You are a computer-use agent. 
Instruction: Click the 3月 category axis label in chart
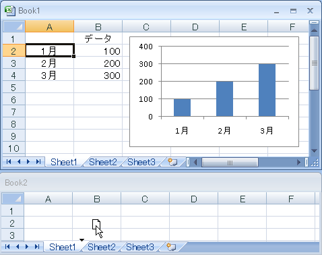[x=267, y=130]
